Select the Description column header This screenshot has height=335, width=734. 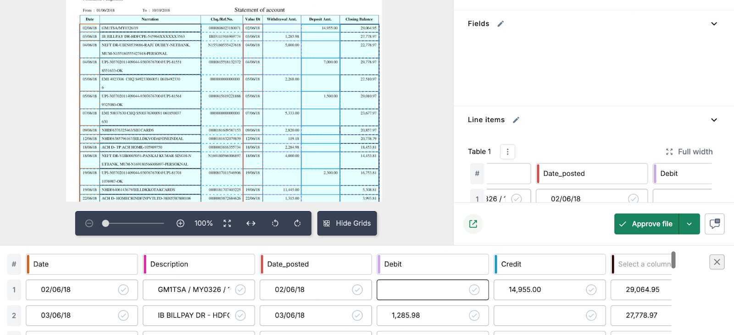[199, 264]
